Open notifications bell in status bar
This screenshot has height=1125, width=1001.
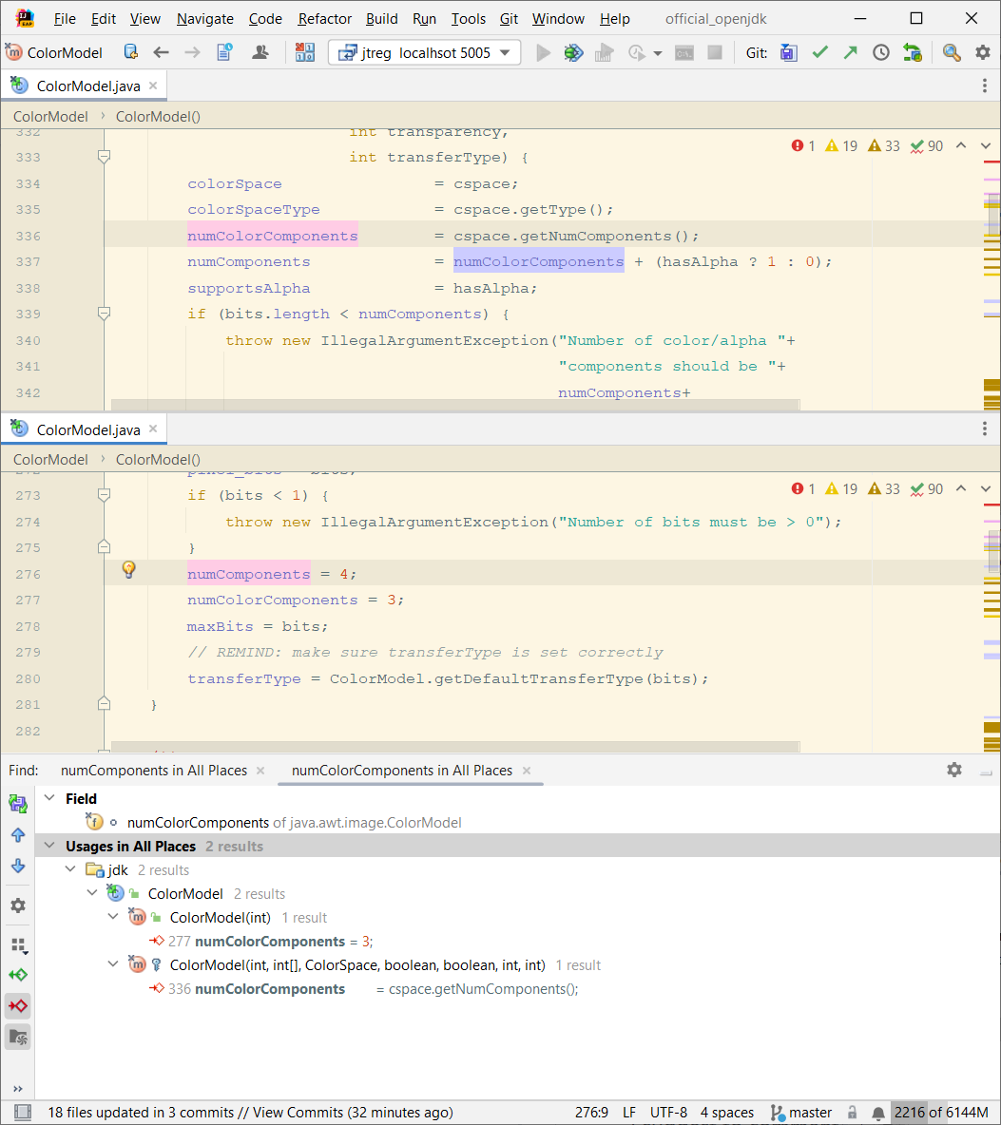878,1113
